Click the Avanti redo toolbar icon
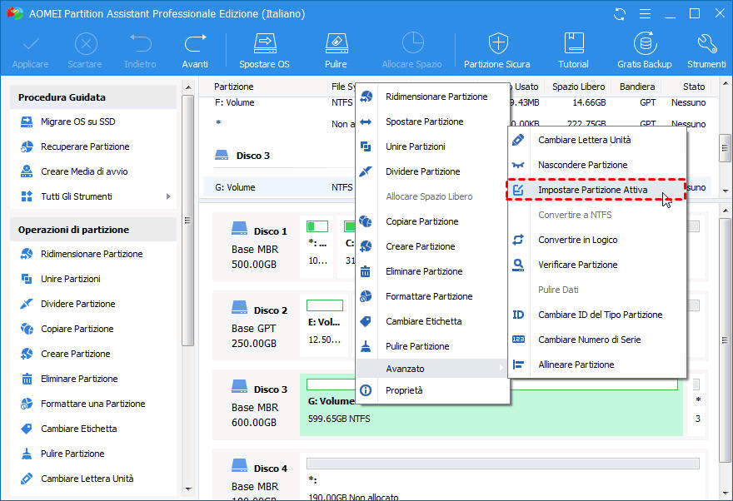Screen dimensions: 733x501 coord(195,44)
